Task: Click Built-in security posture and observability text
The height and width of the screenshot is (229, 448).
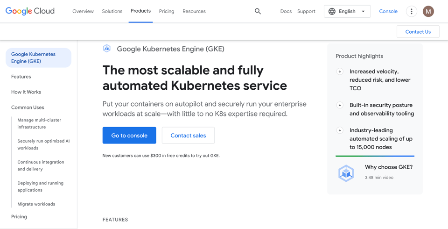Action: [382, 109]
